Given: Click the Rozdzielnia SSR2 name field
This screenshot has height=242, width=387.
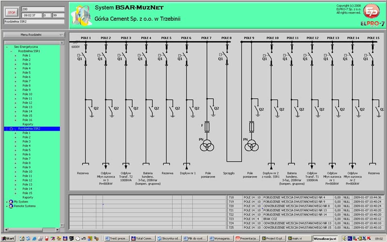Looking at the screenshot, I should click(34, 21).
